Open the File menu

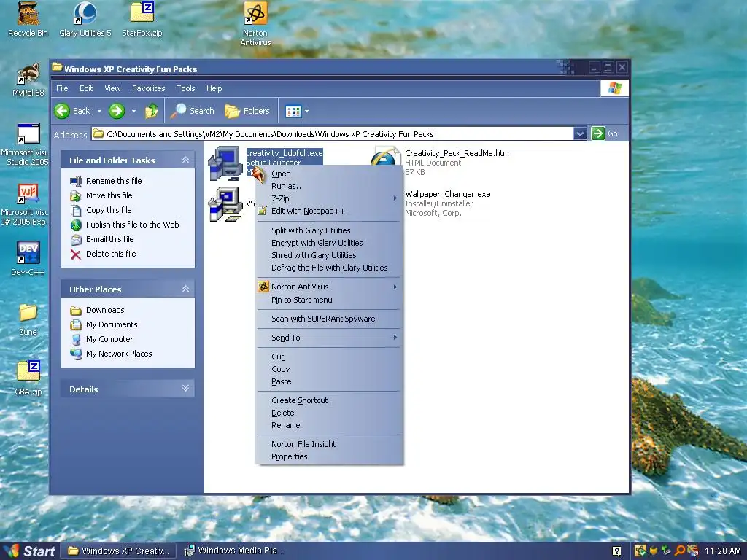click(62, 88)
